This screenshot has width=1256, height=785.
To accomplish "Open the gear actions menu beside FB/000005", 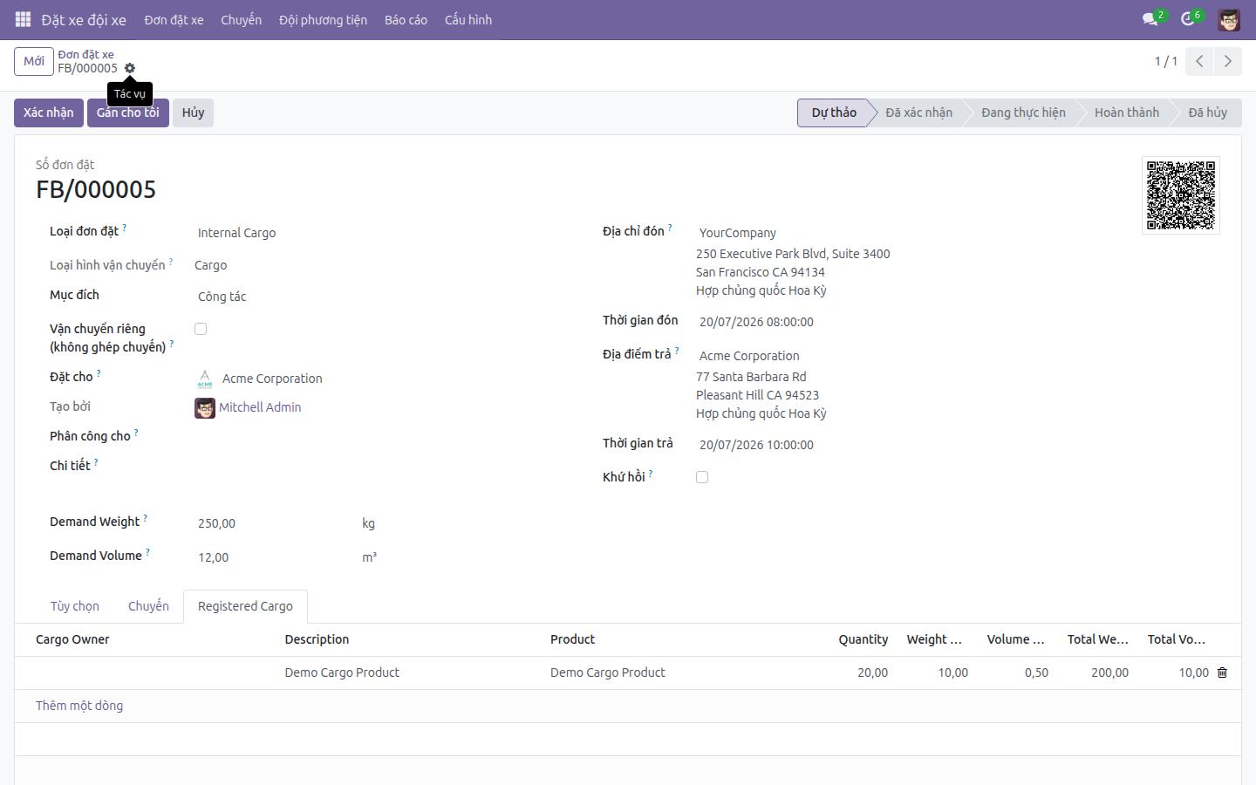I will (130, 68).
